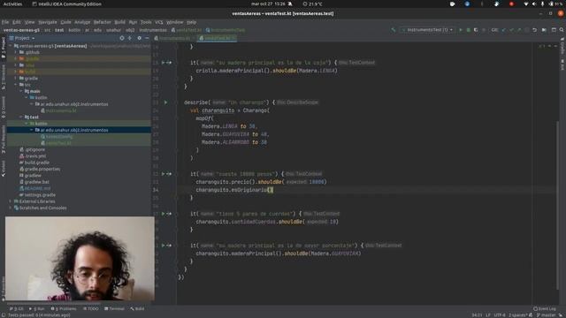Open the InstrumentoTest run configuration dropdown
This screenshot has width=566, height=318.
pyautogui.click(x=427, y=30)
